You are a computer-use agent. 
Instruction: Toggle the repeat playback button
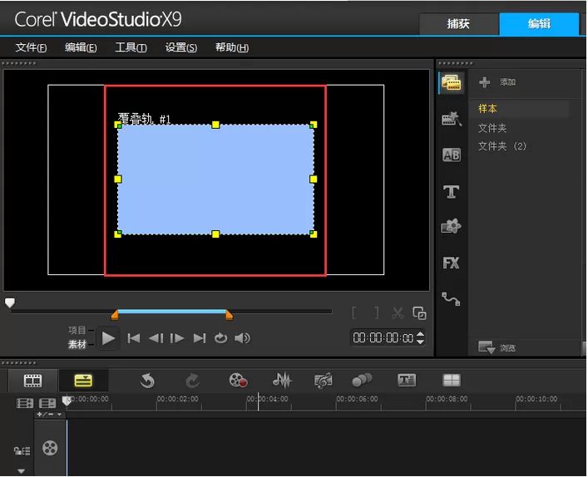tap(220, 338)
